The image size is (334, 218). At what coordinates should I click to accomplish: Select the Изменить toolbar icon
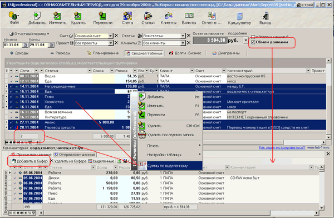coord(57,18)
